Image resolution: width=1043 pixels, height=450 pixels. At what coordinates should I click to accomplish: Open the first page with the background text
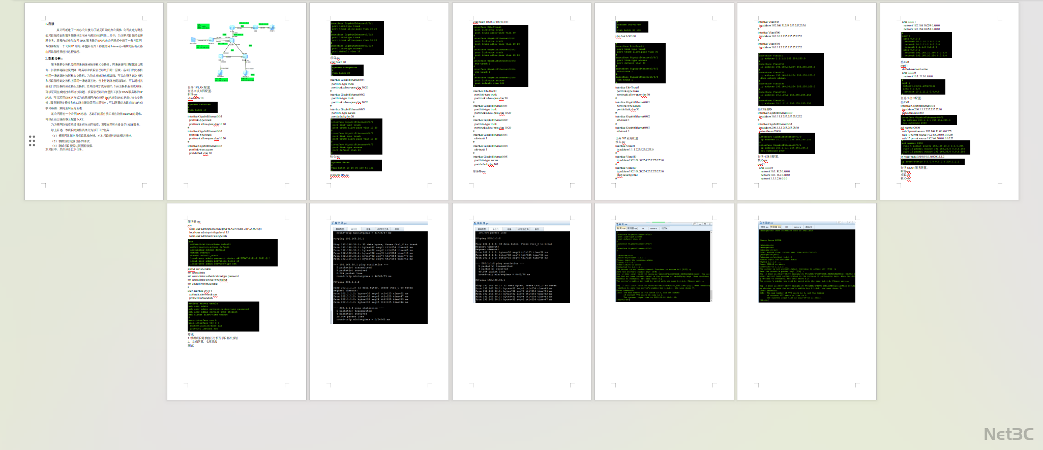tap(94, 101)
